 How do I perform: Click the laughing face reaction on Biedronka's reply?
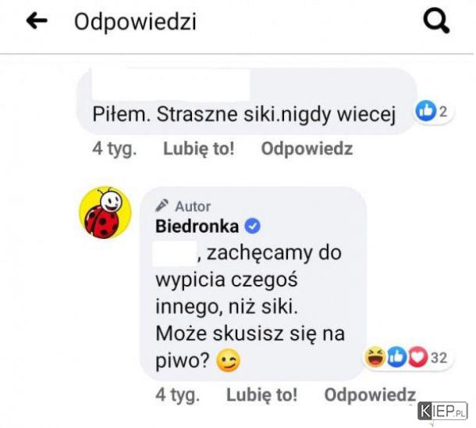[375, 357]
